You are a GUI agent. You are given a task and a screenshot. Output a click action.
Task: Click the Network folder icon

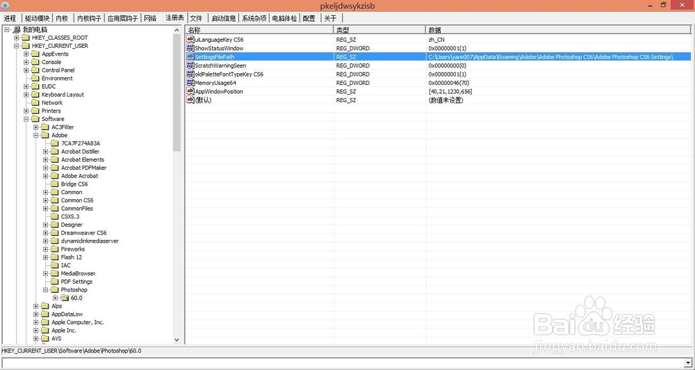pyautogui.click(x=35, y=103)
